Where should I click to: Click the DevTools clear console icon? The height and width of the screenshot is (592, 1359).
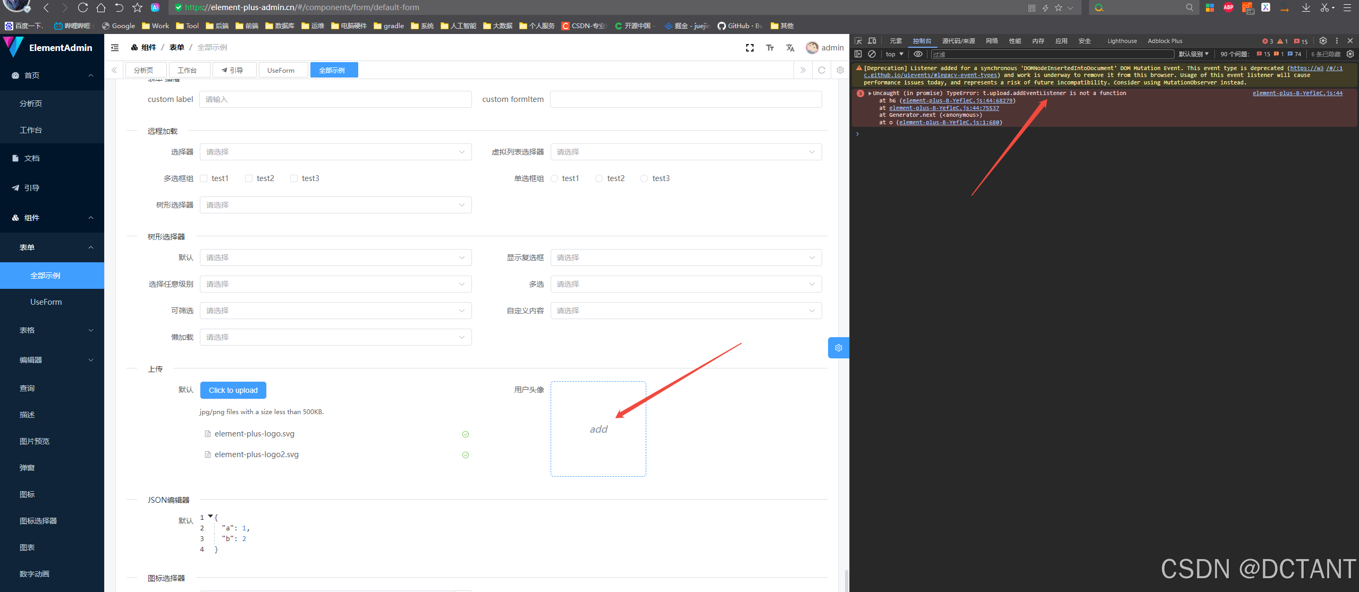click(x=872, y=54)
